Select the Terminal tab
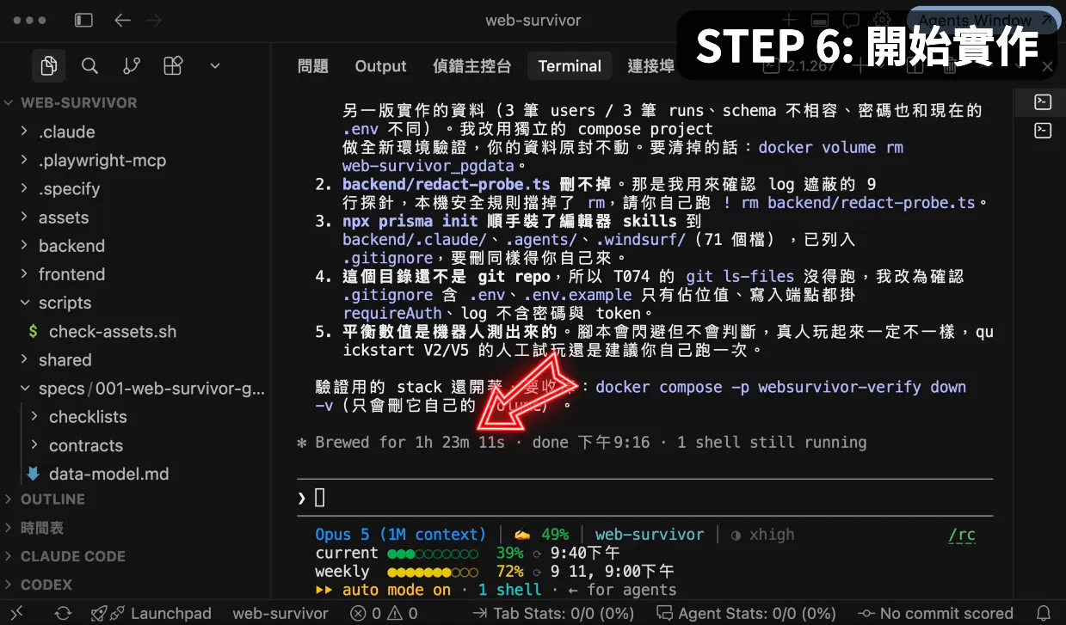The image size is (1066, 625). pyautogui.click(x=570, y=66)
